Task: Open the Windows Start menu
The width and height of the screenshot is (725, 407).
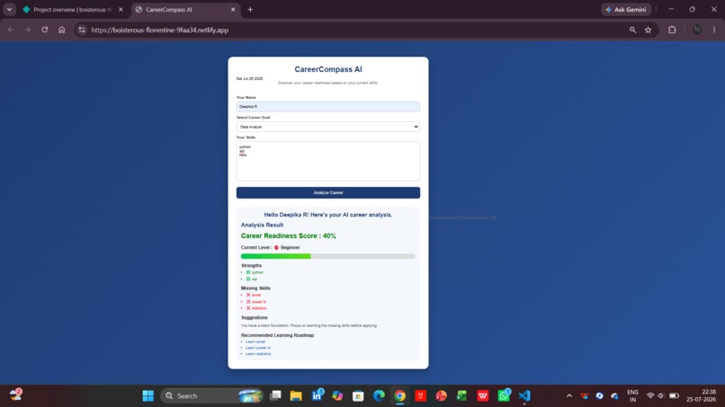Action: tap(148, 395)
